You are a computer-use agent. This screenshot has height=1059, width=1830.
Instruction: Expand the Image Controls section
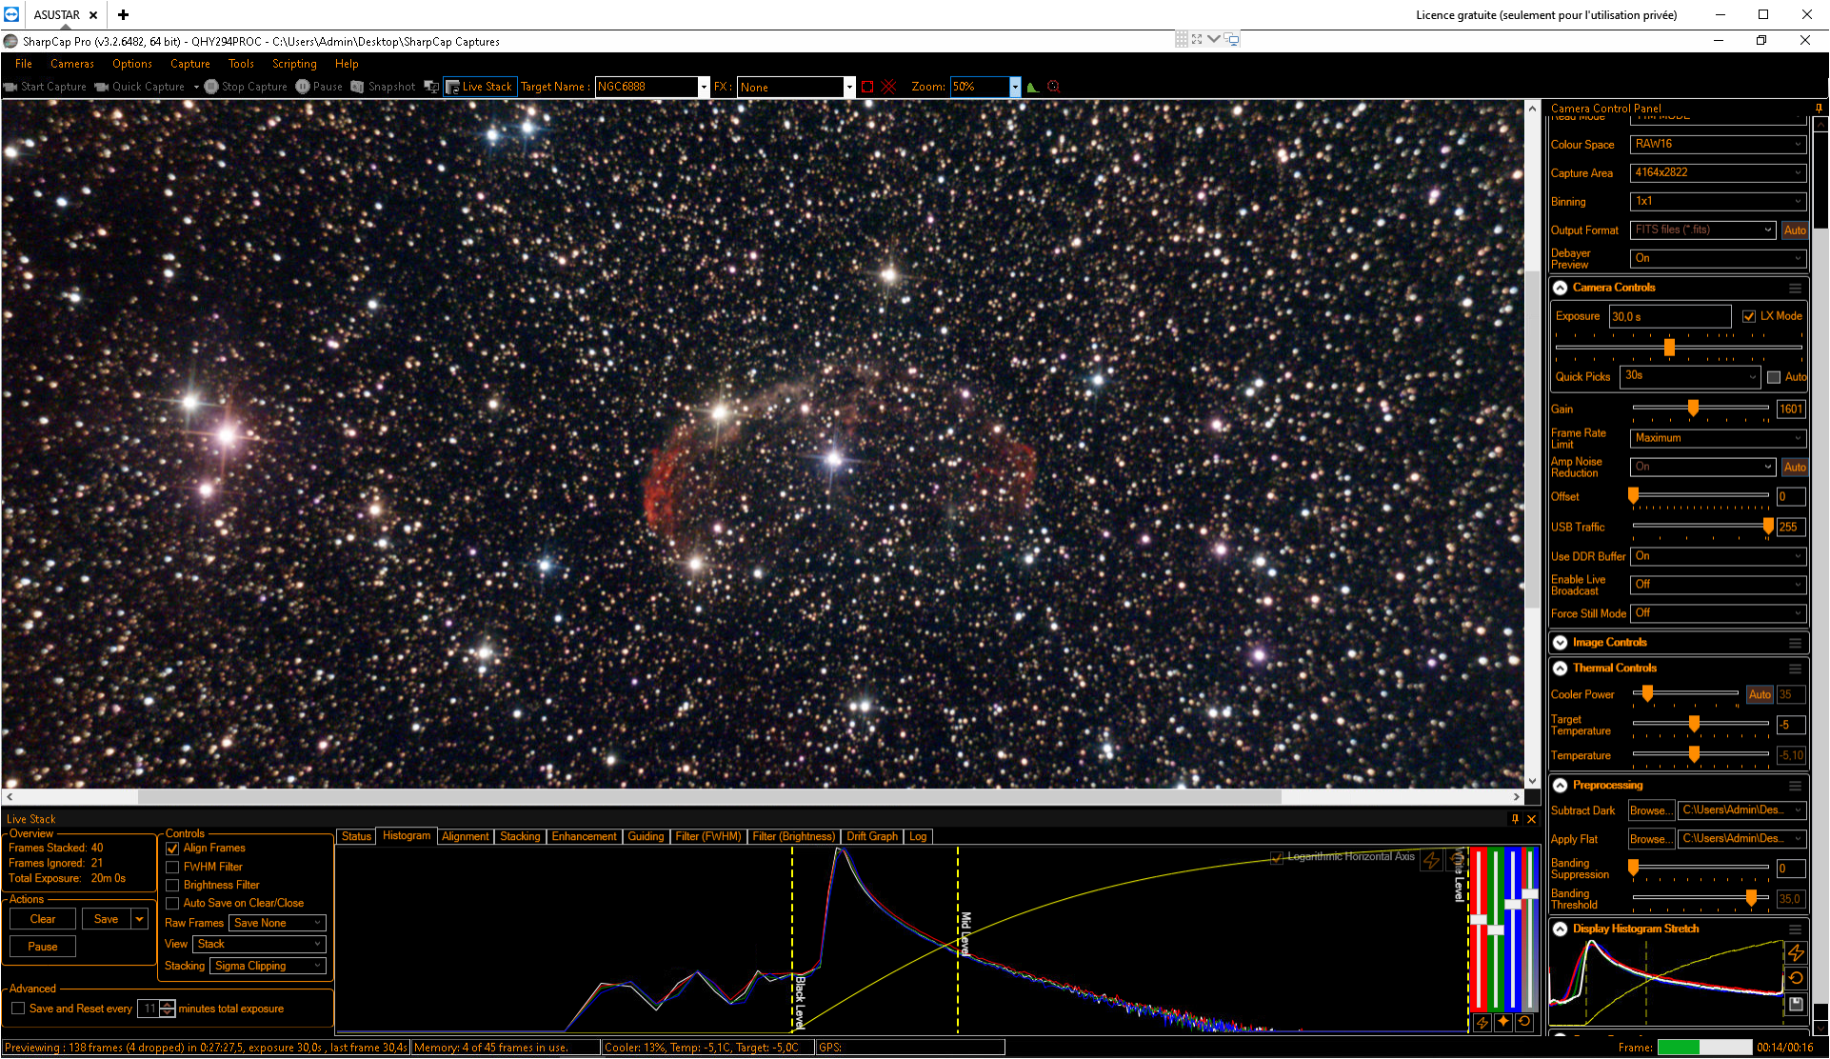[x=1561, y=643]
